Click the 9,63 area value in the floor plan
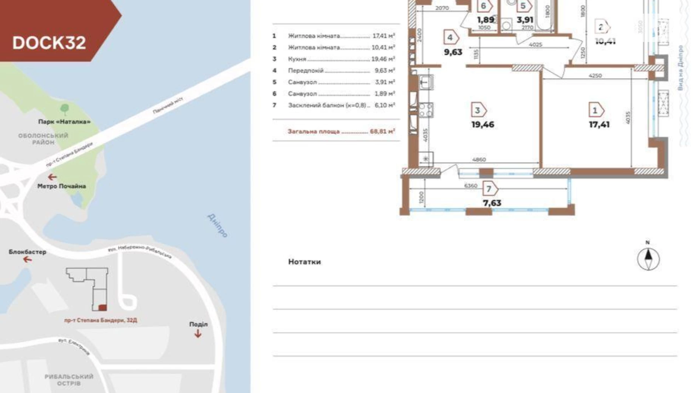This screenshot has width=699, height=393. 453,52
